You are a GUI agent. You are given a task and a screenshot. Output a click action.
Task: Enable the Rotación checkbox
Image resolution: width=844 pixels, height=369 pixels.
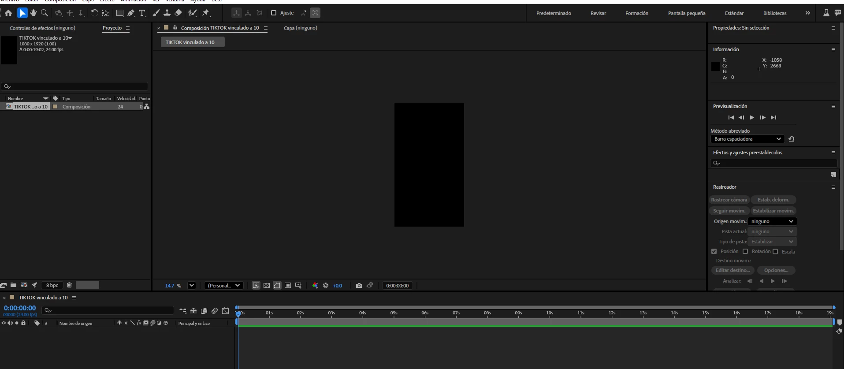point(745,251)
